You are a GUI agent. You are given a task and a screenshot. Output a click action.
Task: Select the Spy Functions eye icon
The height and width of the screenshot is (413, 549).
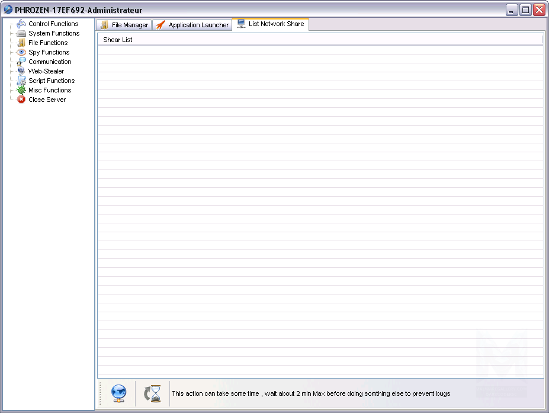click(21, 52)
